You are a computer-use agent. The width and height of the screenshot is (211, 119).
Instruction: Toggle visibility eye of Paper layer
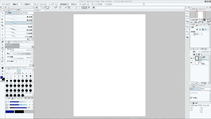pyautogui.click(x=191, y=63)
